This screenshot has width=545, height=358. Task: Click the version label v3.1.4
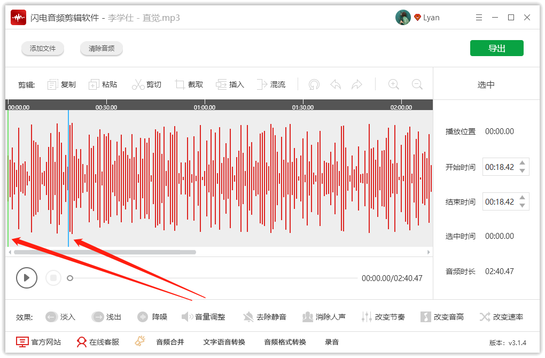(x=508, y=343)
